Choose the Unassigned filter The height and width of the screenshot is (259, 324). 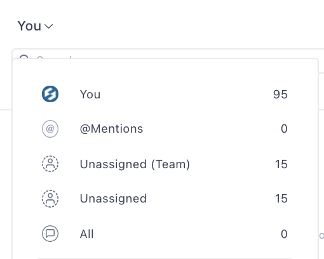click(x=165, y=199)
